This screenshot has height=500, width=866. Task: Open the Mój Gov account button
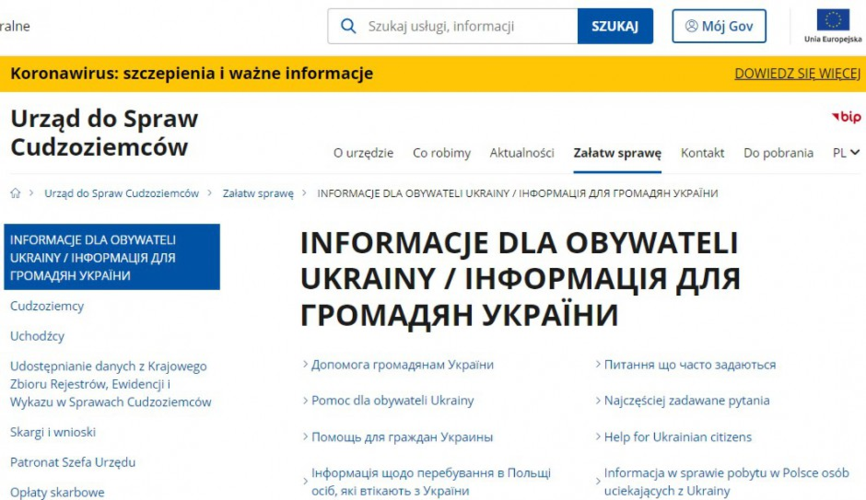tap(719, 26)
